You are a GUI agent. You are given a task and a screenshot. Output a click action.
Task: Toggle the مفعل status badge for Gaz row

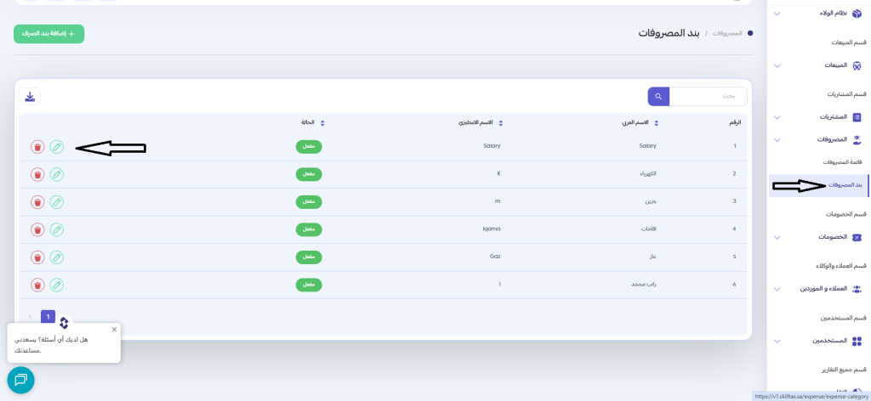309,257
